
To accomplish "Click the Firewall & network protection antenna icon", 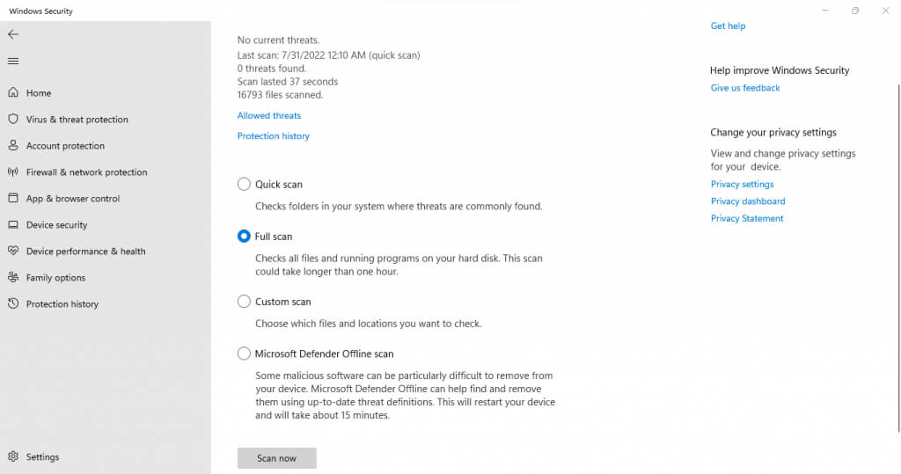I will click(13, 172).
